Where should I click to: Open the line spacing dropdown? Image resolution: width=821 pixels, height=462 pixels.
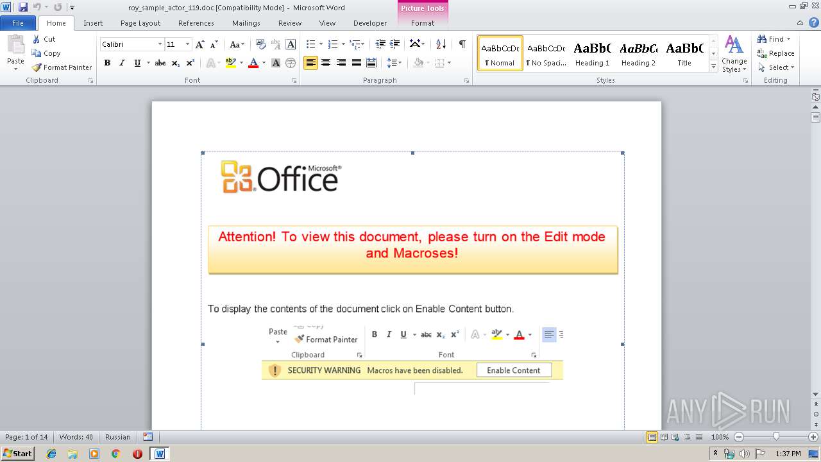[394, 63]
